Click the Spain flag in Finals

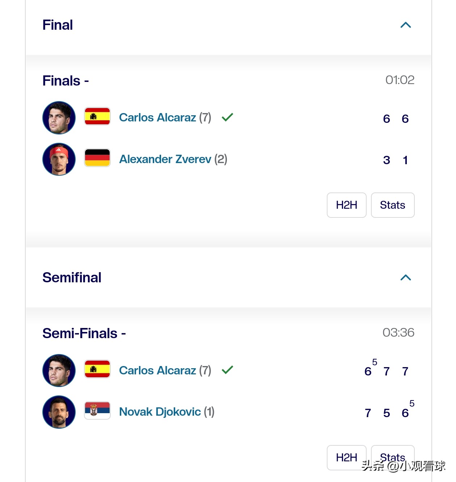(97, 116)
